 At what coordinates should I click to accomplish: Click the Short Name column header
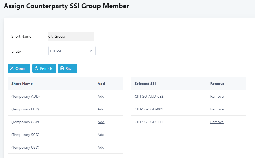[22, 84]
